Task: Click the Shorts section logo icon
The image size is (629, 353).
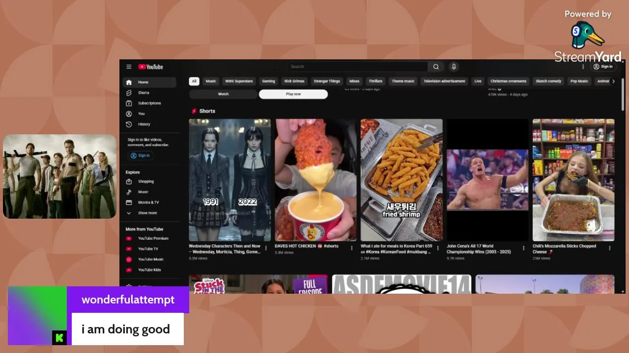Action: [194, 111]
